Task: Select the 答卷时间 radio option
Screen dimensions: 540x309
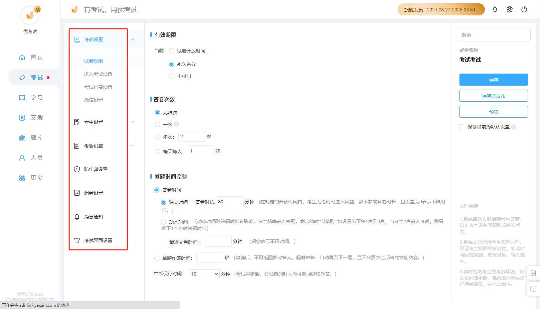Action: 157,190
